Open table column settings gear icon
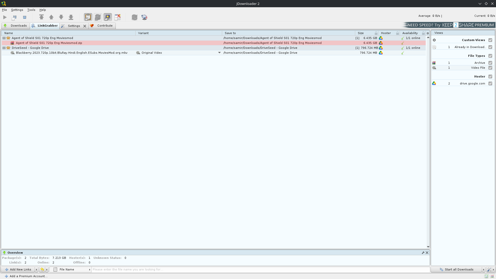The width and height of the screenshot is (496, 279). click(x=428, y=33)
